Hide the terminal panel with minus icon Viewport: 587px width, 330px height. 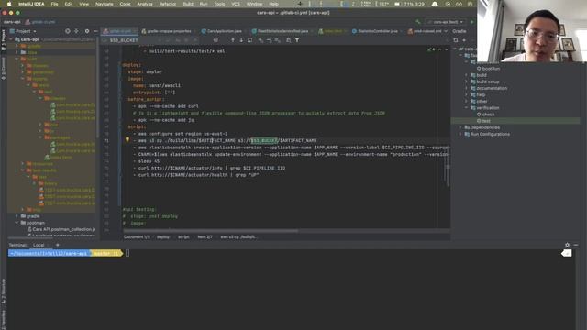coord(576,245)
